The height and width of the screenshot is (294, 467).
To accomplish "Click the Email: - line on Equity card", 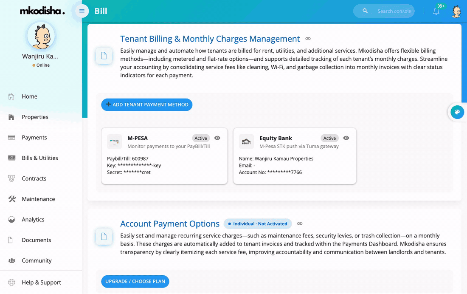I will 247,166.
